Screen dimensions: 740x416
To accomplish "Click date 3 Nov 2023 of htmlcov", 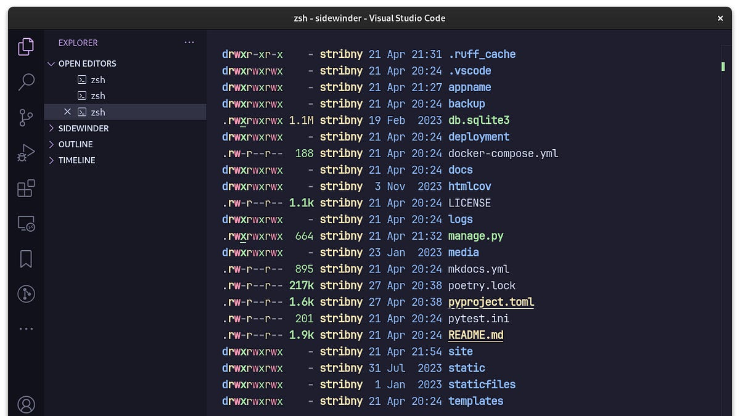I will pyautogui.click(x=408, y=186).
